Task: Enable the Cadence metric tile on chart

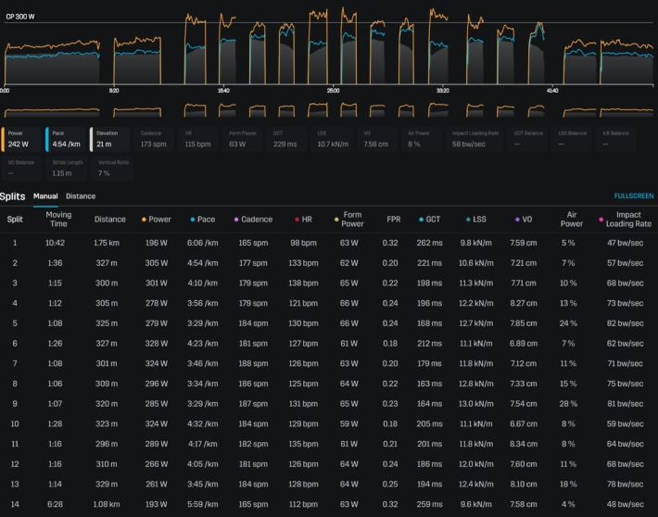Action: point(154,139)
